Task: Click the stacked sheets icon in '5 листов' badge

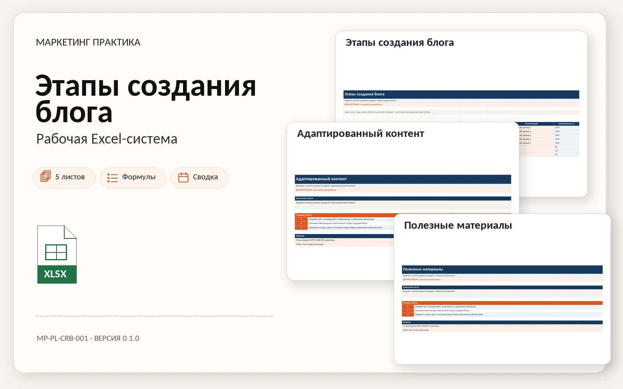Action: [x=46, y=176]
